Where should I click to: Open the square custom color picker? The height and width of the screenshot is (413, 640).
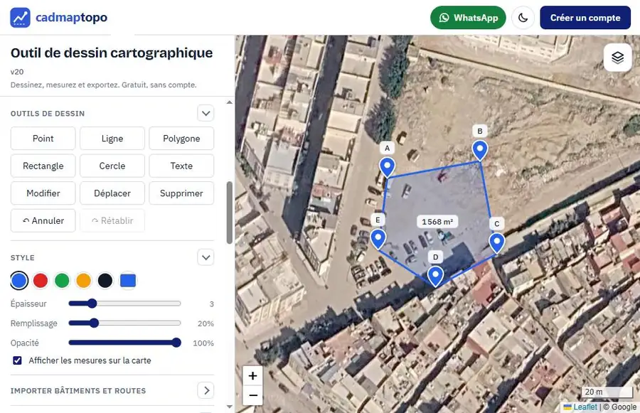pos(128,280)
